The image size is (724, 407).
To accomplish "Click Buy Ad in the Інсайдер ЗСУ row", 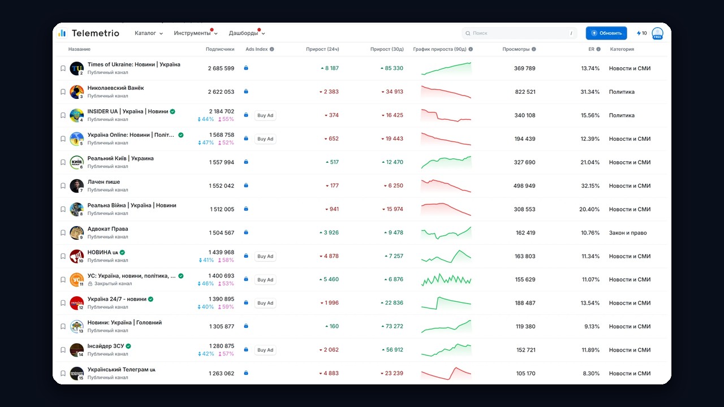I will [x=265, y=350].
